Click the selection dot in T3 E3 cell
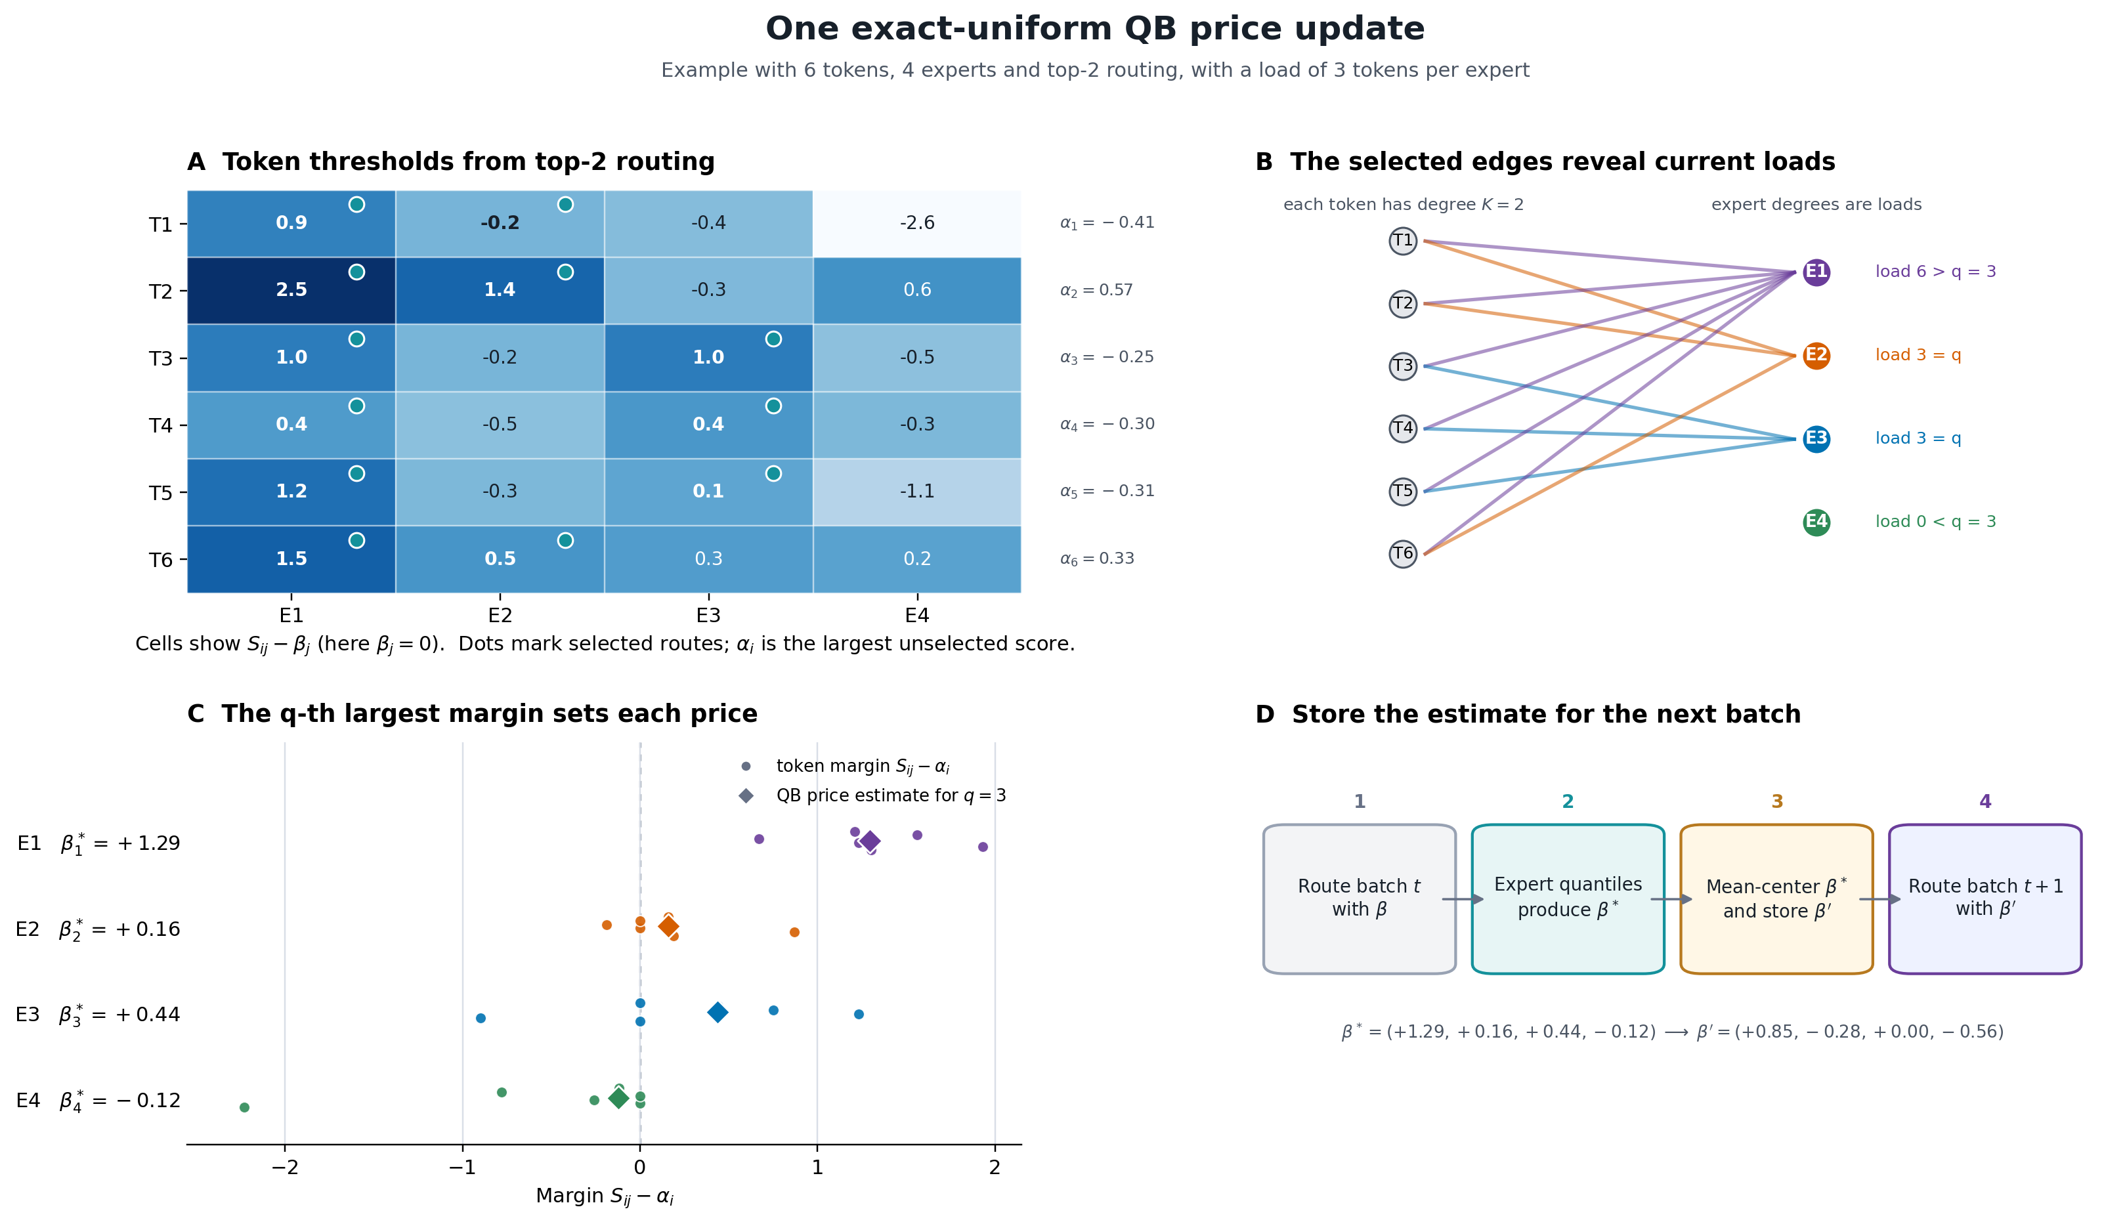2104x1224 pixels. [773, 339]
